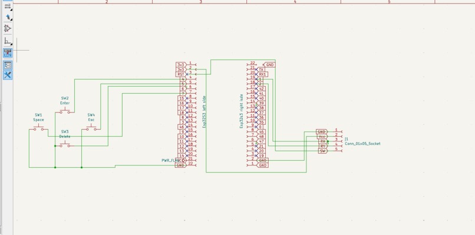Select the Esp32s3 right side label
The height and width of the screenshot is (235, 475).
(x=242, y=111)
